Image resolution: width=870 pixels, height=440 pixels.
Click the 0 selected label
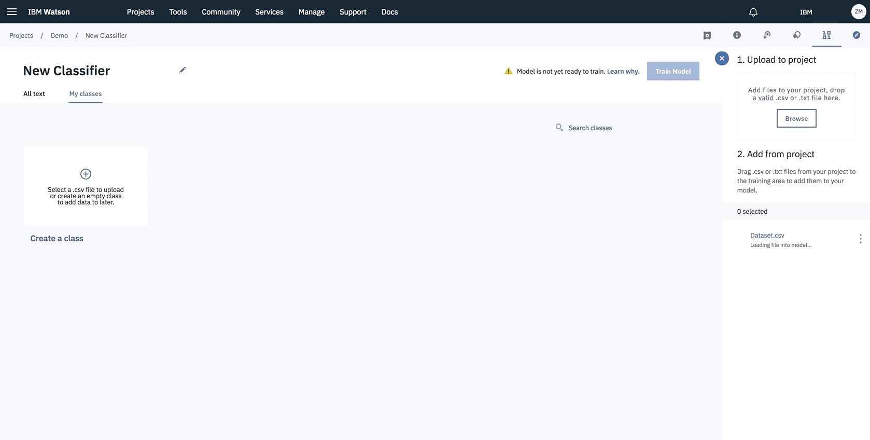(x=752, y=211)
